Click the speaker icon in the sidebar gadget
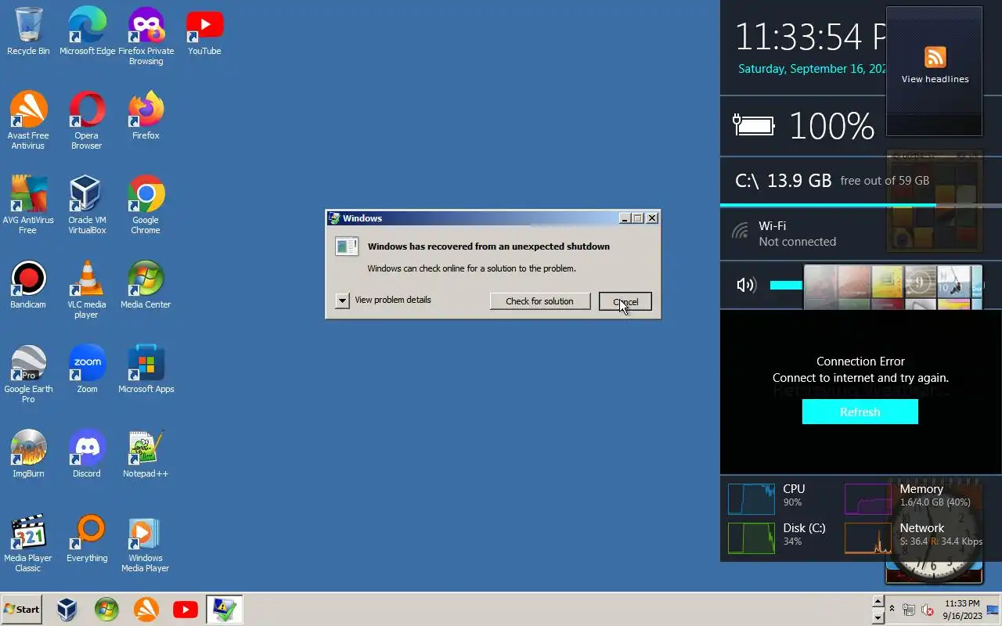Viewport: 1002px width, 626px height. (x=746, y=285)
